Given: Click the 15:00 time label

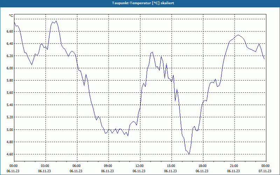Looking at the screenshot, I should pyautogui.click(x=170, y=166).
